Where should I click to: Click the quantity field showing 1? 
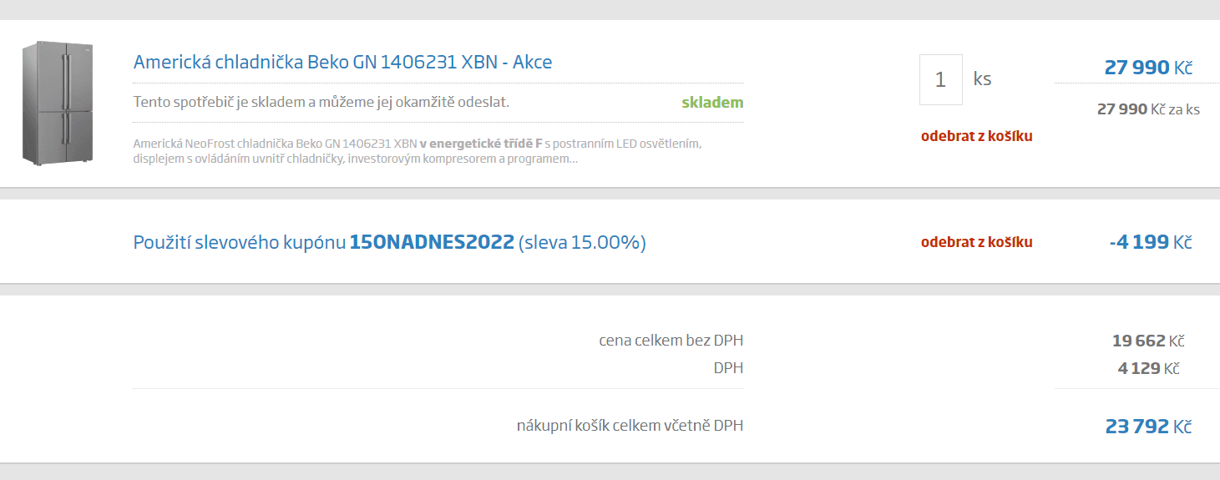point(940,79)
